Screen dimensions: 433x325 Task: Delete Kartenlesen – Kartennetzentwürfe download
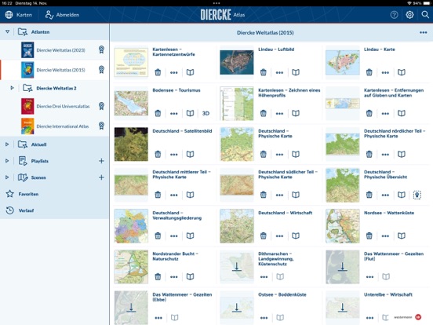(x=158, y=72)
